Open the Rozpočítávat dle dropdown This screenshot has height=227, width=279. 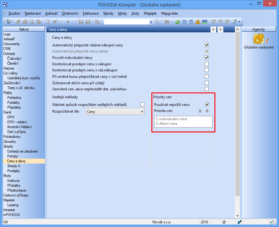point(115,112)
